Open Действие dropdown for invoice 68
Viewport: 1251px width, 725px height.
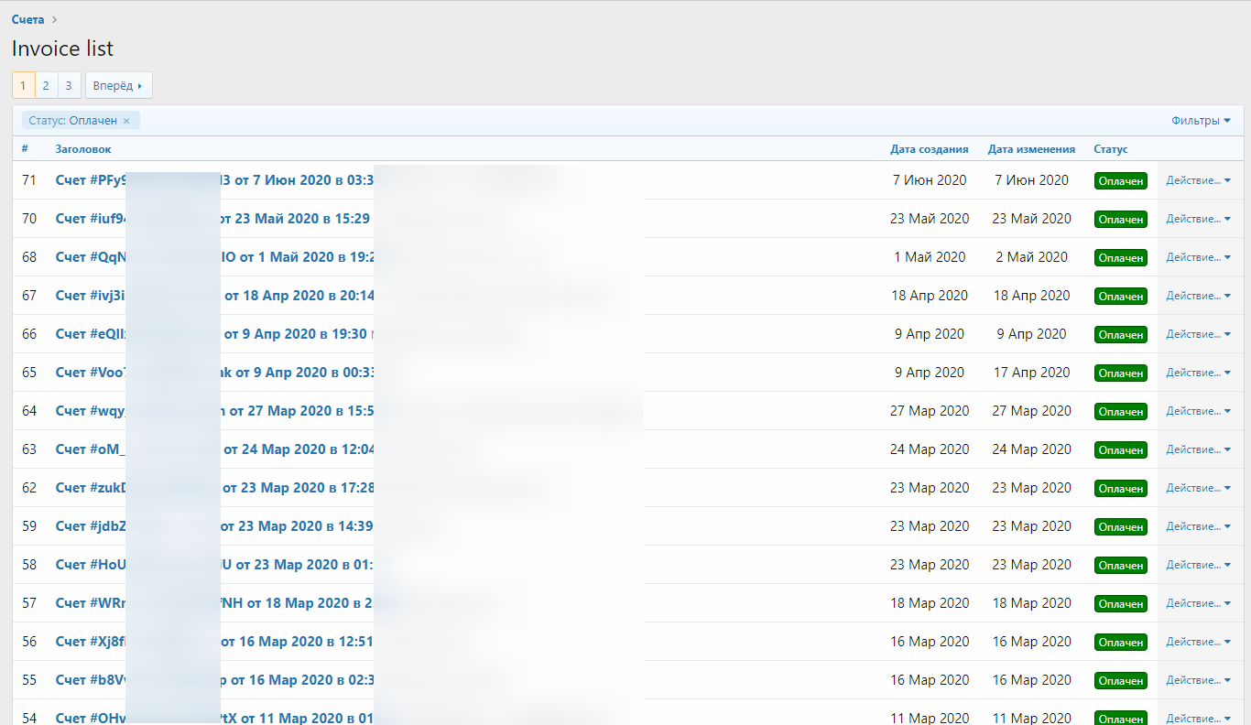[x=1198, y=258]
